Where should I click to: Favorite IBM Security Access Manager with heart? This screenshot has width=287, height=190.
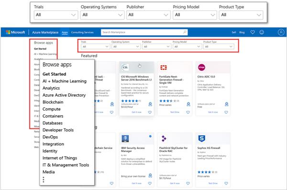click(150, 183)
